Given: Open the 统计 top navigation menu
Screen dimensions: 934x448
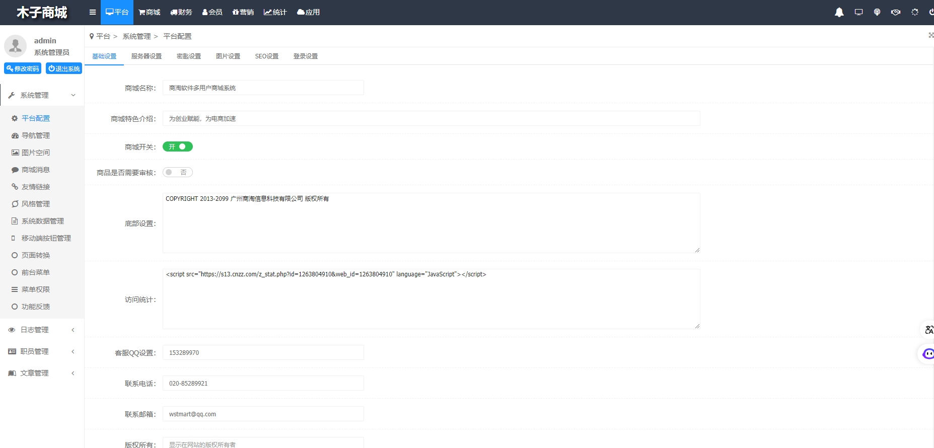Looking at the screenshot, I should [x=275, y=12].
